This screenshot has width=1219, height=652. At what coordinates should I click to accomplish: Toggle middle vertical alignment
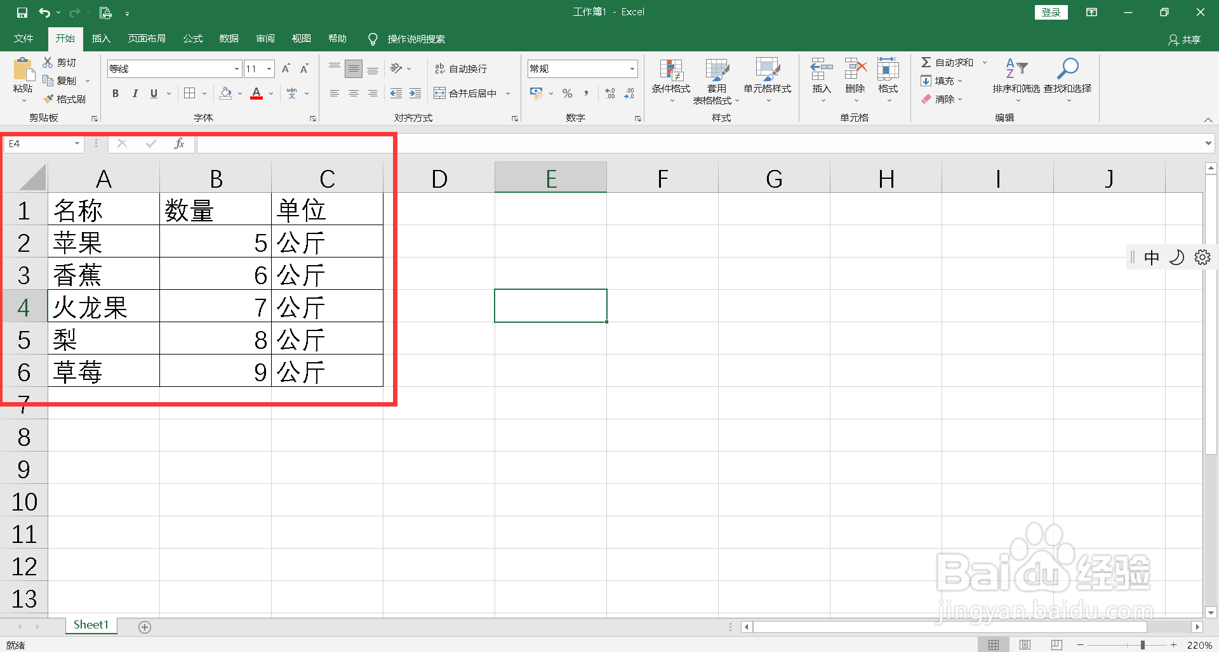[x=354, y=68]
